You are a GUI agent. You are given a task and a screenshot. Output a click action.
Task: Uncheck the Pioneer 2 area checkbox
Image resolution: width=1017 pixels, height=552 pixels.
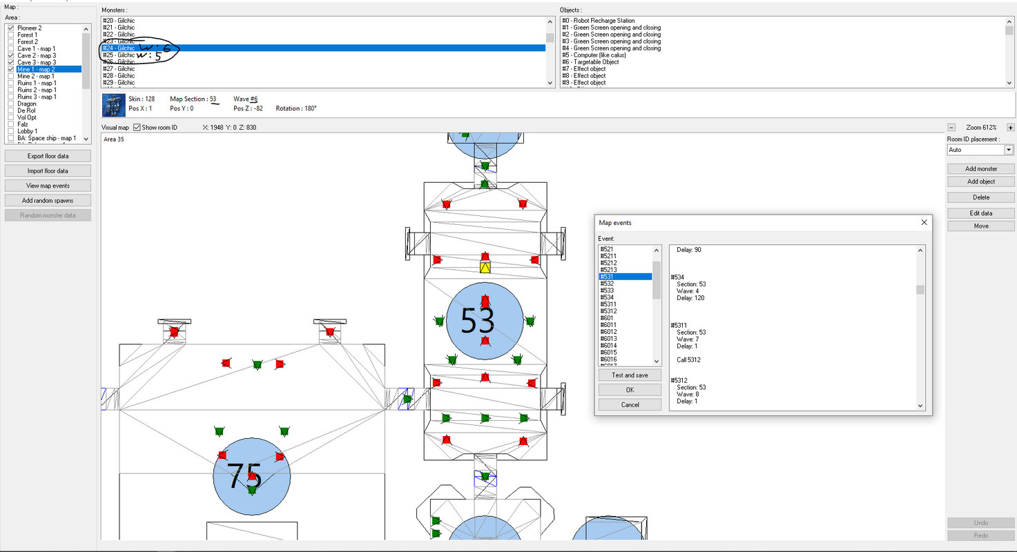[x=10, y=28]
